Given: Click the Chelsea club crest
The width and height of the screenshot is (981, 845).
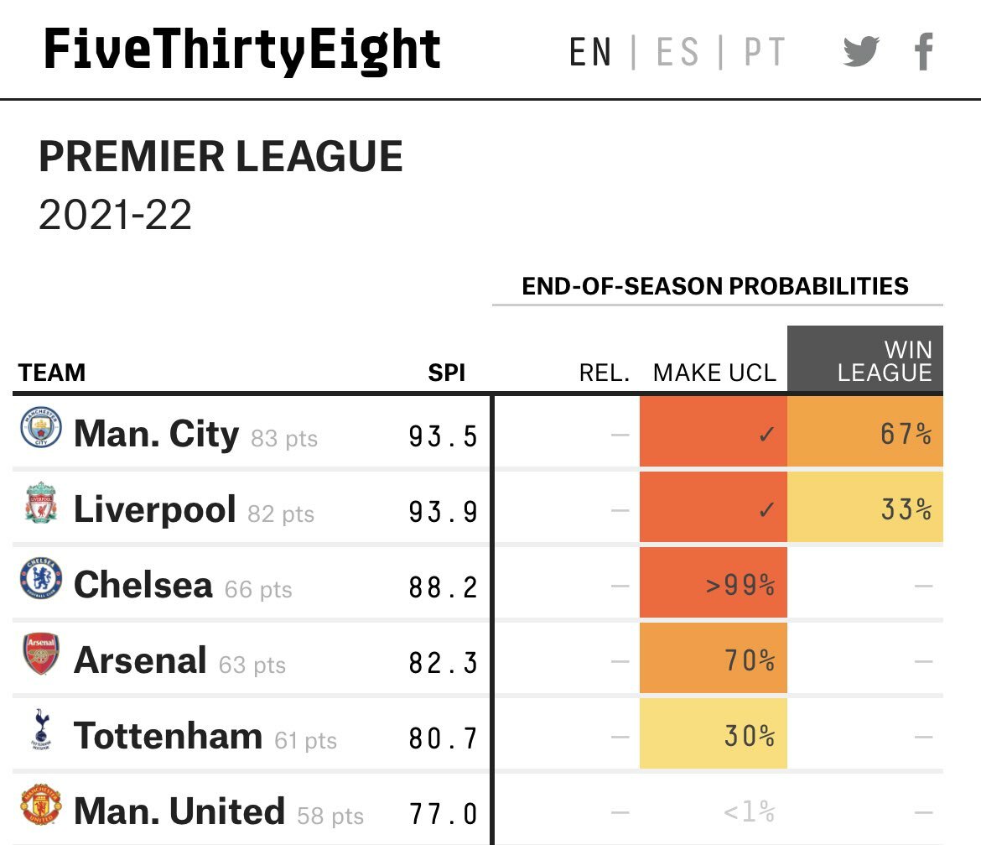Looking at the screenshot, I should click(x=41, y=580).
